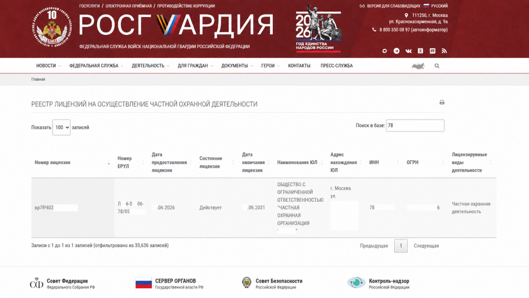Go to the Следующая page
Image resolution: width=529 pixels, height=298 pixels.
(426, 246)
